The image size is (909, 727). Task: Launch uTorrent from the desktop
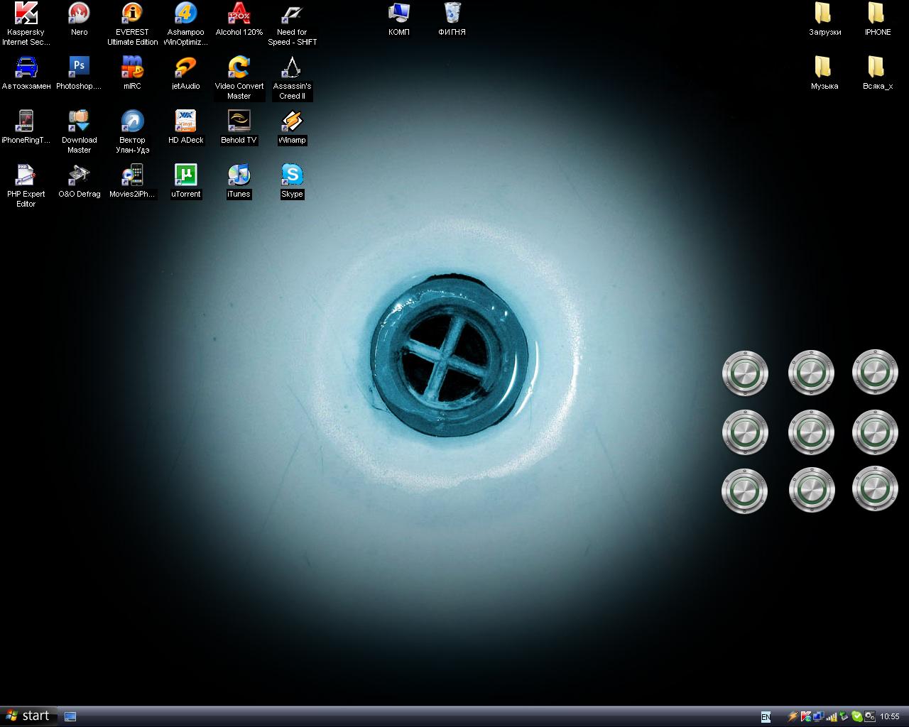[185, 175]
